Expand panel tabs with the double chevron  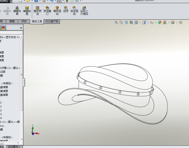(21, 28)
